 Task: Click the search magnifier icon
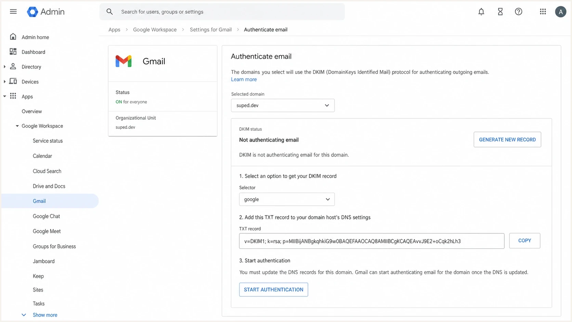click(109, 12)
